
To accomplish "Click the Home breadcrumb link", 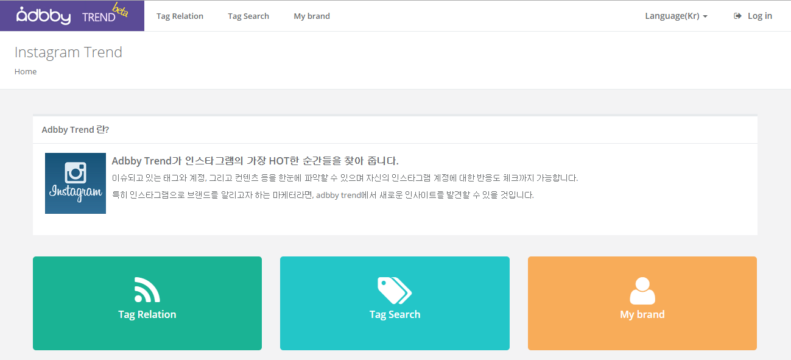I will (x=26, y=71).
